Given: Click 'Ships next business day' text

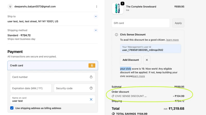Looking at the screenshot, I should coord(21,39).
